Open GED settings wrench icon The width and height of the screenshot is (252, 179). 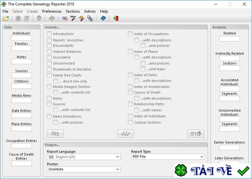point(73,18)
